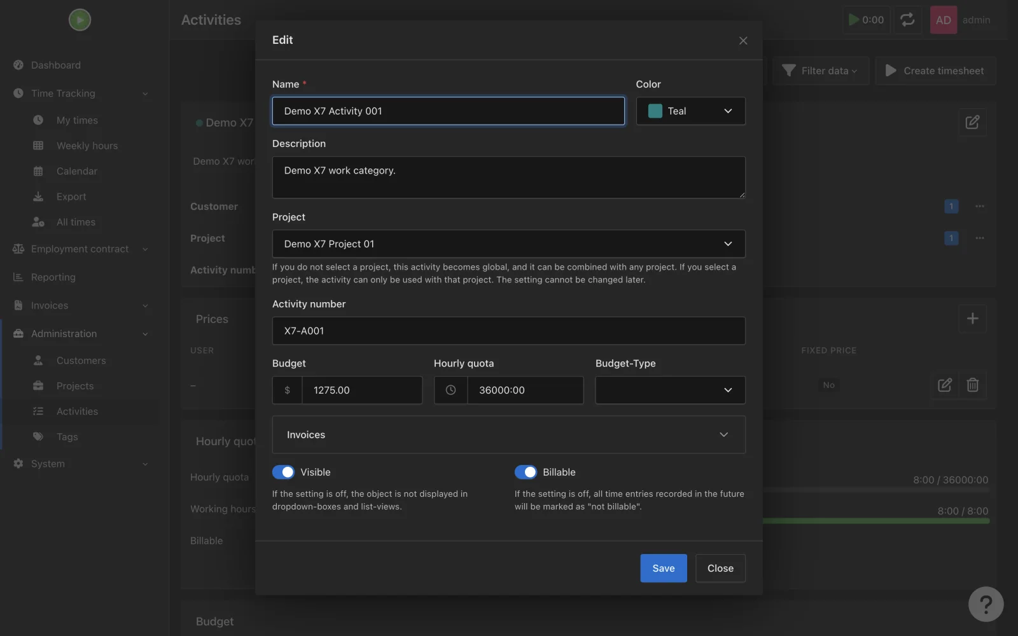This screenshot has height=636, width=1018.
Task: Click Create timesheet button
Action: click(x=935, y=71)
